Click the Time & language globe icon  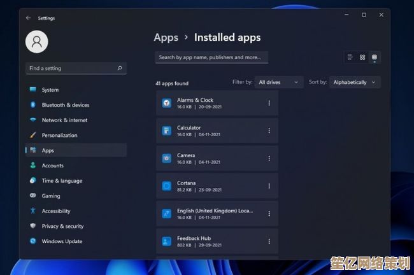pos(33,181)
